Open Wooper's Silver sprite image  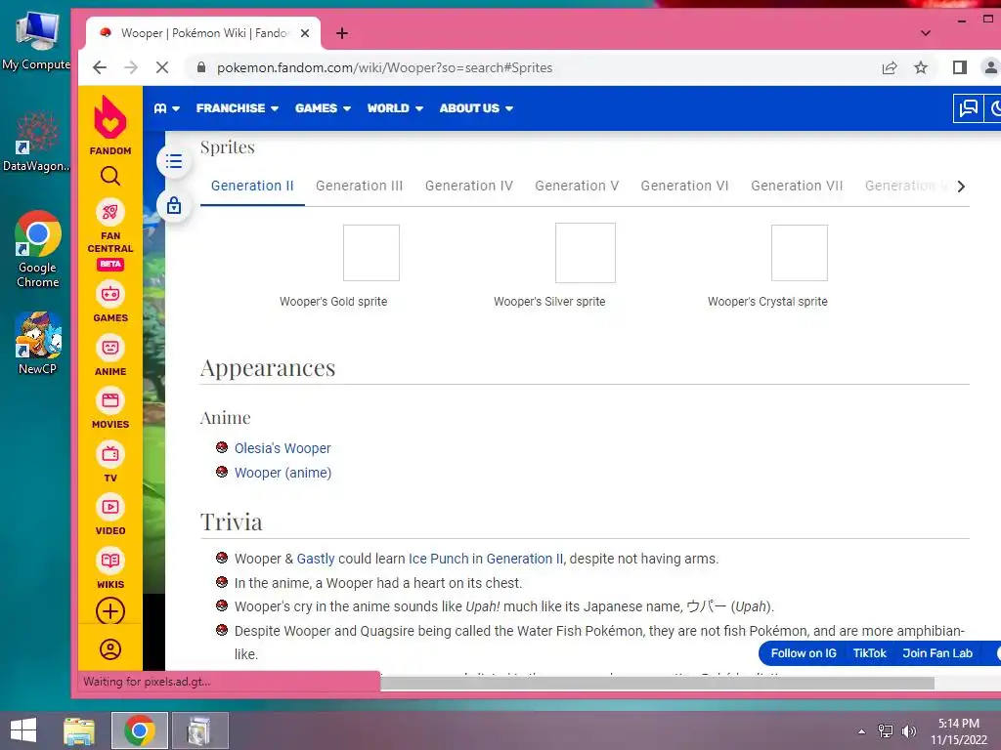pyautogui.click(x=586, y=253)
